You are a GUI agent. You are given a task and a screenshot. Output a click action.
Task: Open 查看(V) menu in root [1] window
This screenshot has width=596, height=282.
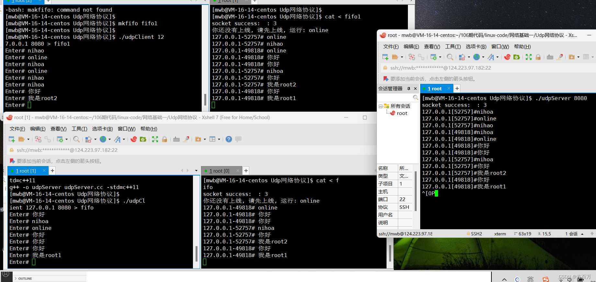tap(59, 129)
